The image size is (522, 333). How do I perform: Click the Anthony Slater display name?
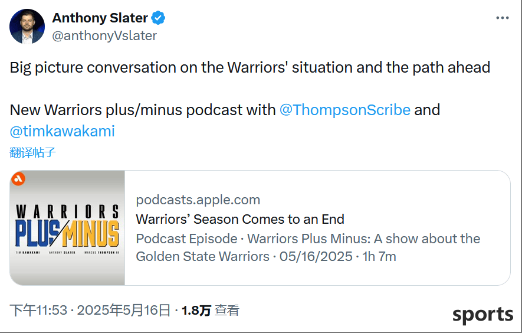[100, 18]
